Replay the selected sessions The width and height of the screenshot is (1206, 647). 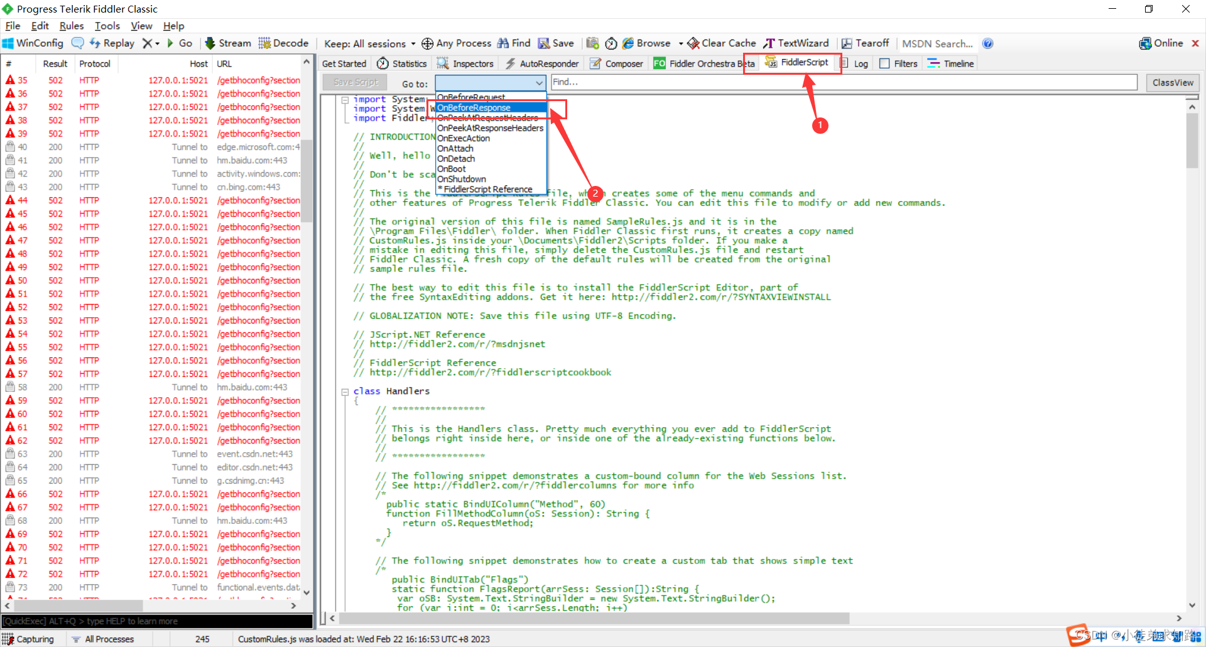click(x=112, y=43)
